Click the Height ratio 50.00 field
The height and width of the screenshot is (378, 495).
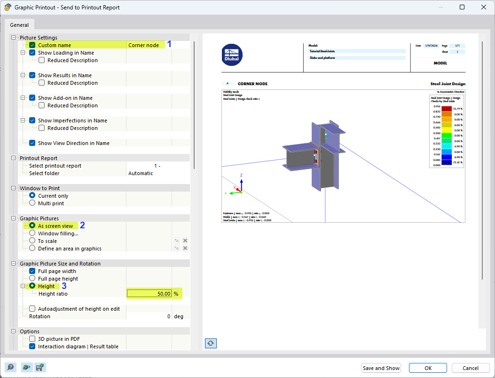[149, 294]
